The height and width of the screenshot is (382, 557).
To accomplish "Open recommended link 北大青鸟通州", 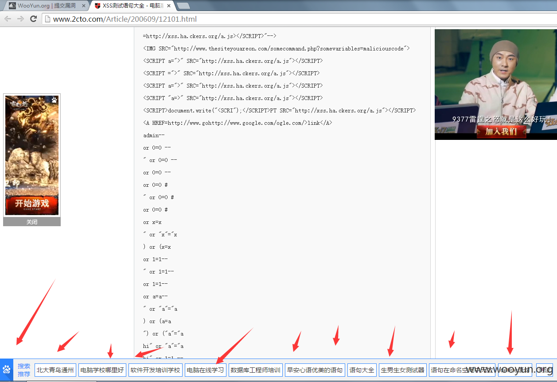I will (x=55, y=370).
